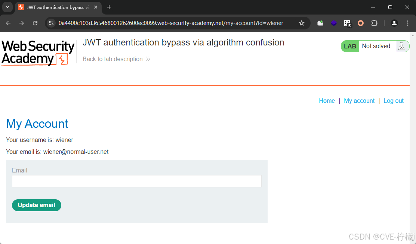This screenshot has height=244, width=416.
Task: Click the Web Security Academy logo
Action: tap(38, 53)
